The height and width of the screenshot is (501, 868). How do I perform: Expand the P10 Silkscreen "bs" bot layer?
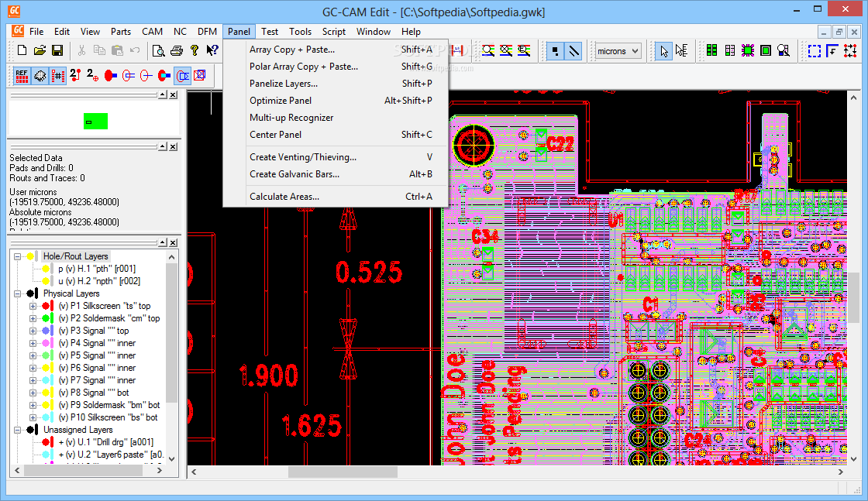pyautogui.click(x=33, y=417)
